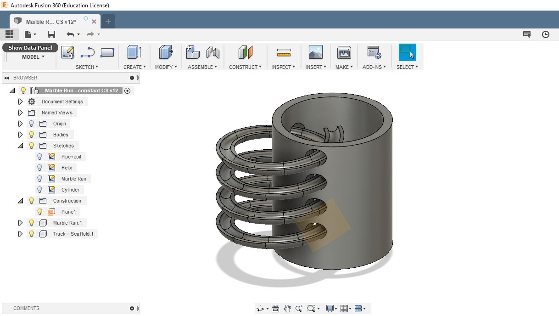Click the 3D Print Make icon
Screen dimensions: 559x316
pyautogui.click(x=344, y=52)
